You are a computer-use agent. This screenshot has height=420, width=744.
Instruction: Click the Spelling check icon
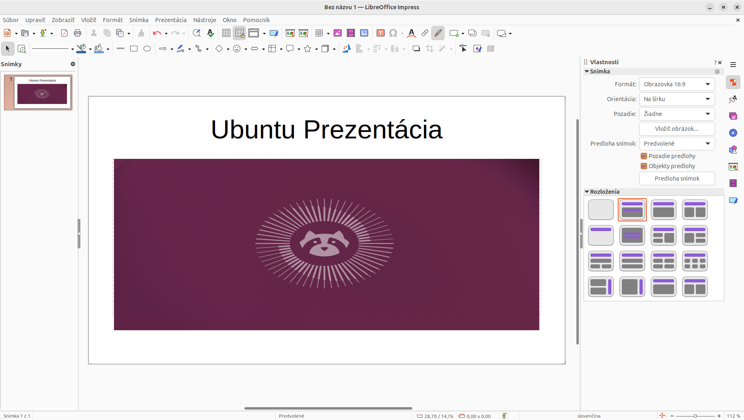click(211, 33)
